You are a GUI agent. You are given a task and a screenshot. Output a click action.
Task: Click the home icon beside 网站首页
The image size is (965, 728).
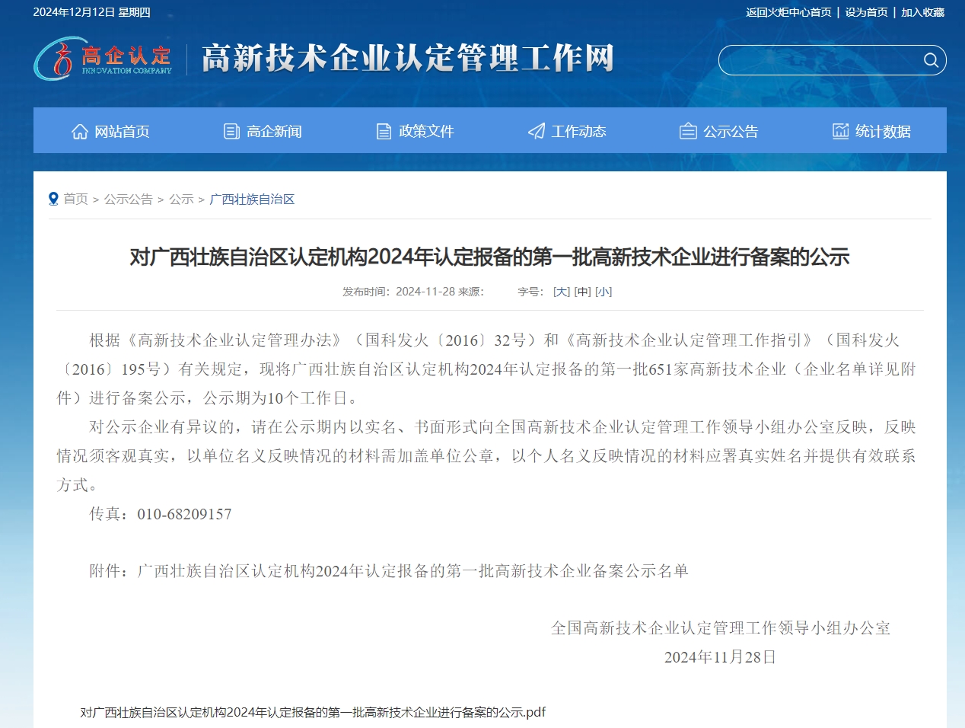[80, 132]
